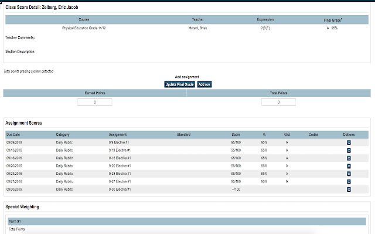Viewport: 375px width, 234px height.
Task: Click the 9-27 Elective #1 assignment name
Action: tap(120, 181)
